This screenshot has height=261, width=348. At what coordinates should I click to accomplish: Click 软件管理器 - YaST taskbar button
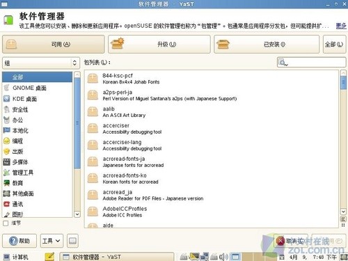pyautogui.click(x=116, y=257)
